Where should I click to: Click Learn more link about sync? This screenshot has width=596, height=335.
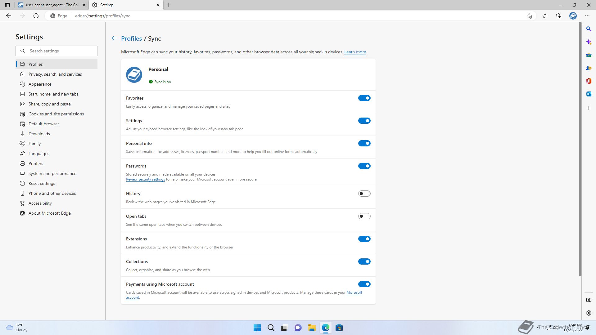coord(355,52)
